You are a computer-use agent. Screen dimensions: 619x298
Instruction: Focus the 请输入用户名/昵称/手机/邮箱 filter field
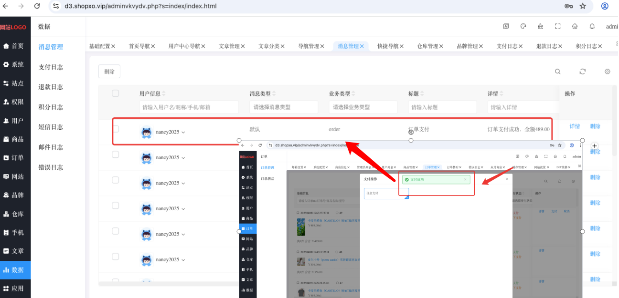pos(189,107)
